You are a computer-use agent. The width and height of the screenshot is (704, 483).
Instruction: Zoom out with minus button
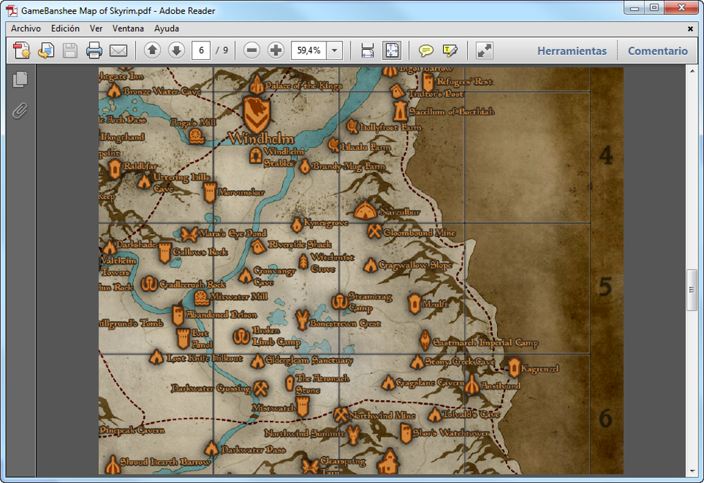(252, 50)
